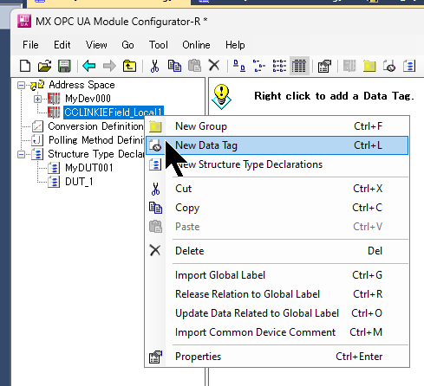Select MyDUT001 structure in the tree
This screenshot has height=386, width=424.
(x=89, y=168)
